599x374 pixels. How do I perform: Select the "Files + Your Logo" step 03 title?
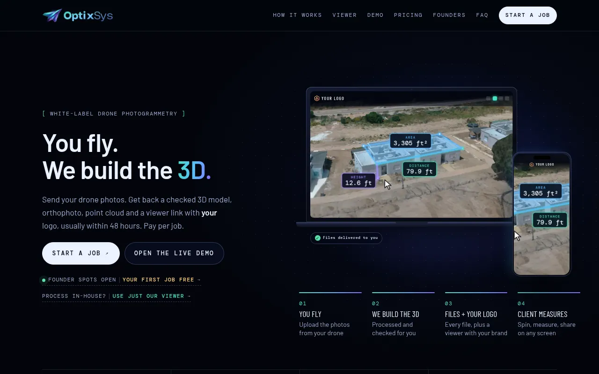point(471,315)
